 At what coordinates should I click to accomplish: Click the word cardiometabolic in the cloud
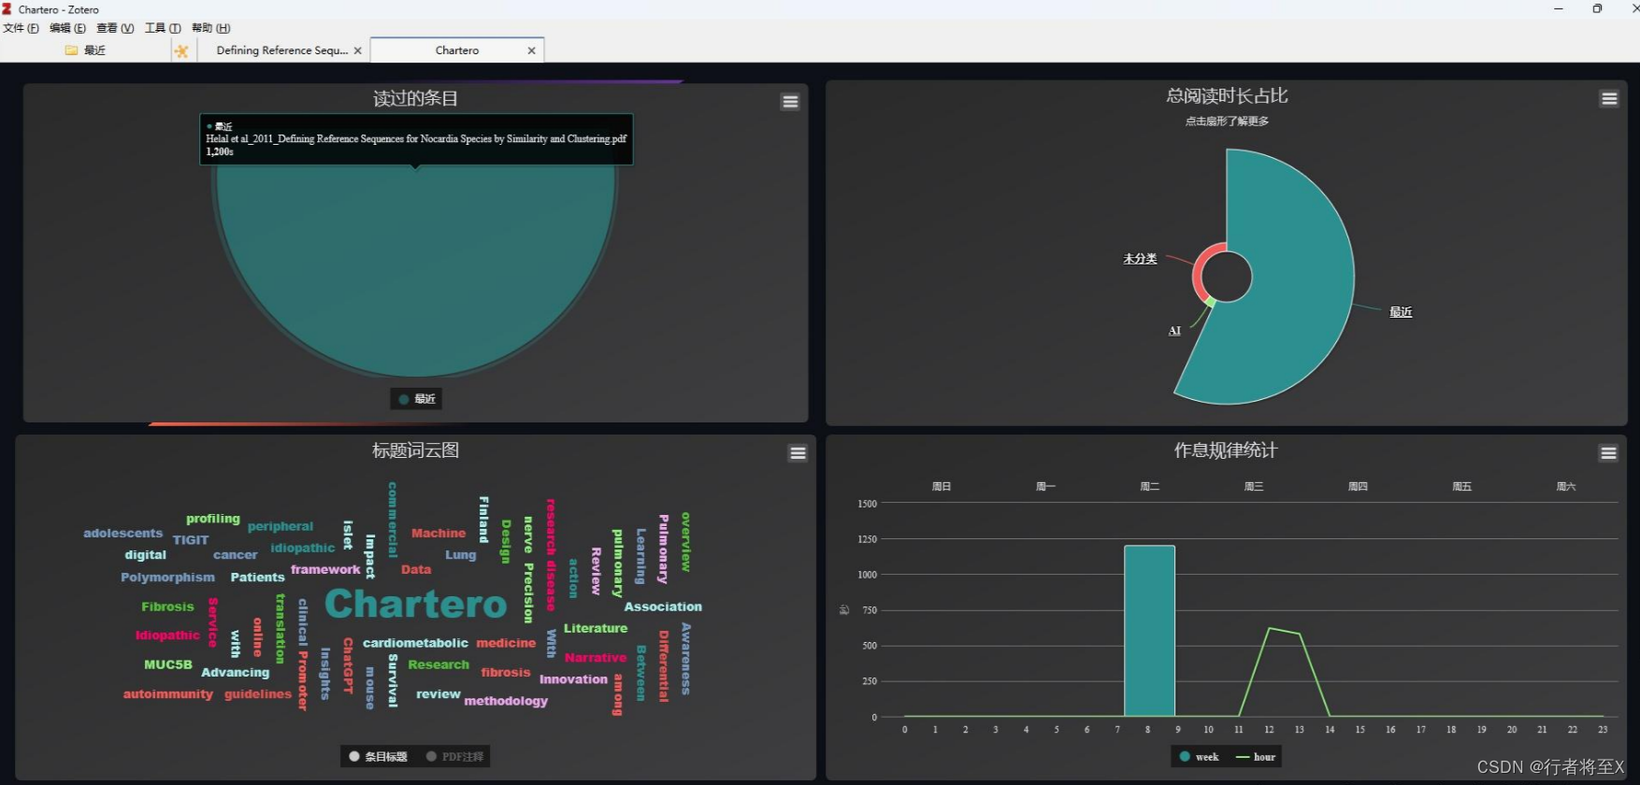[415, 643]
